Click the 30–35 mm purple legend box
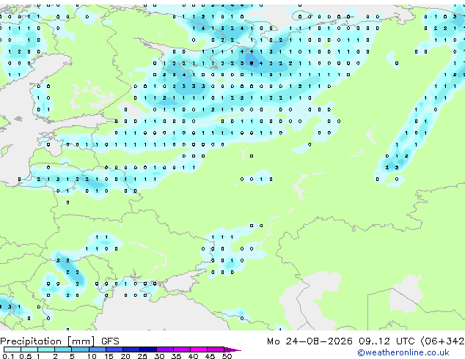Screen dimensions: 465x359 pos(164,349)
